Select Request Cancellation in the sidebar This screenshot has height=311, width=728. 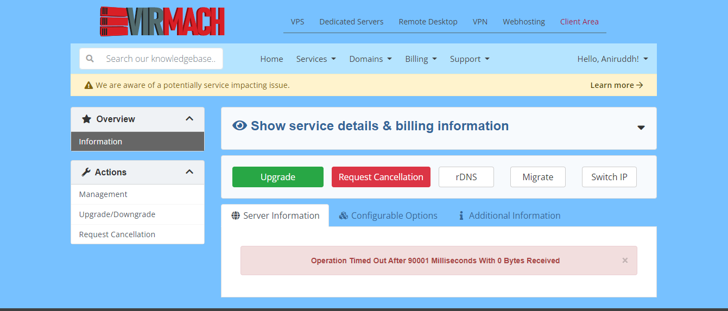[137, 234]
